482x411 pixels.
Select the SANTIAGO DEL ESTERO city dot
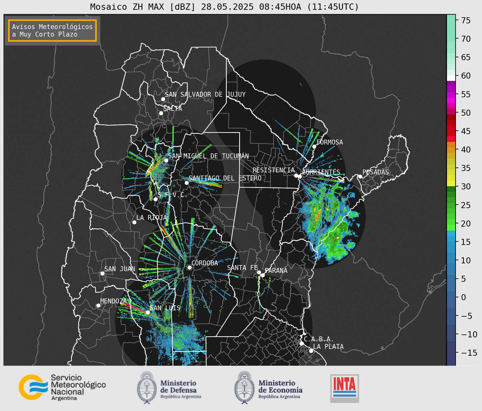coord(187,183)
